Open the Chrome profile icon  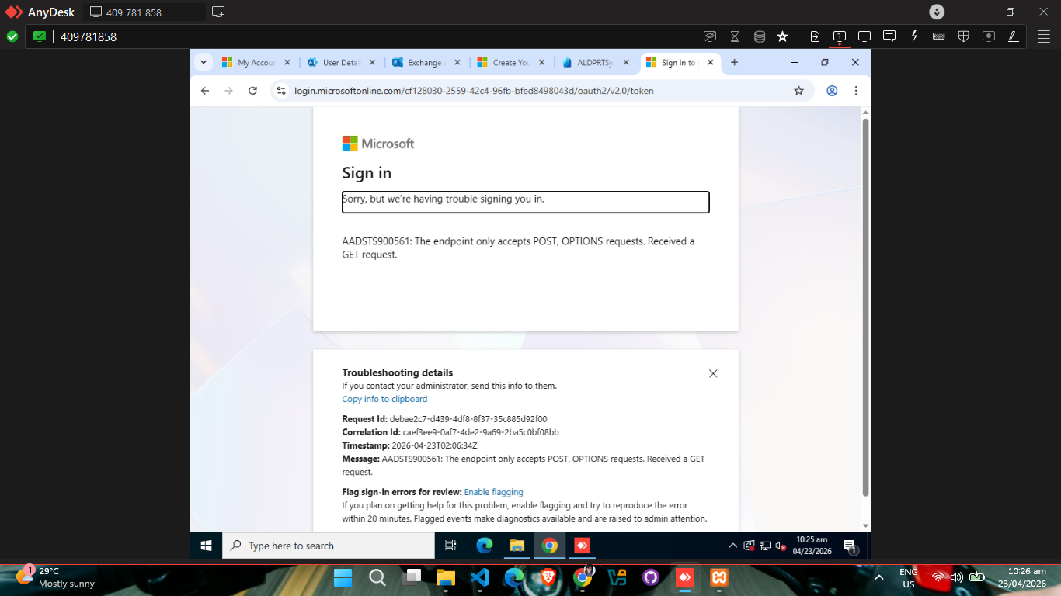[832, 91]
